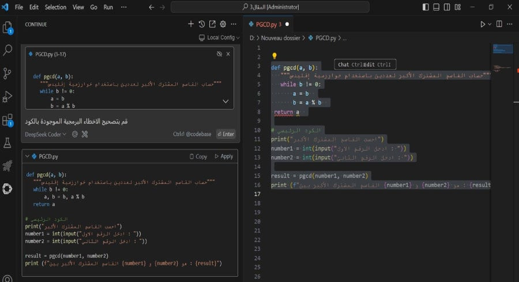
Task: Open Continue in a new window
Action: [x=212, y=24]
